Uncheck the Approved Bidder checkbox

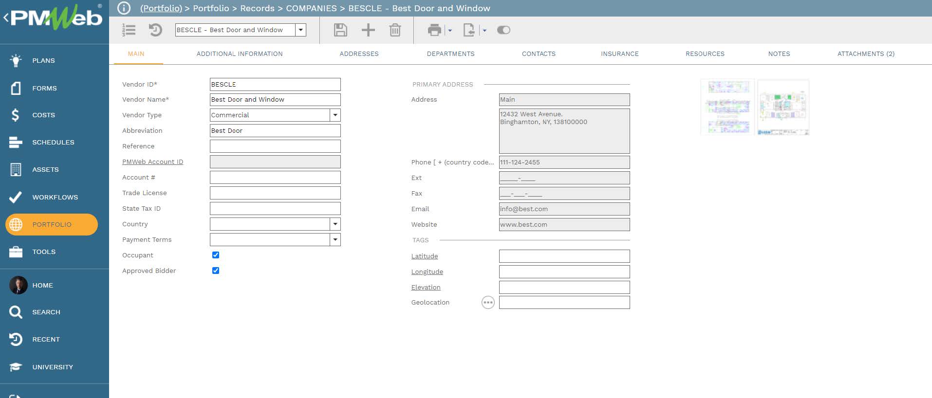[216, 271]
